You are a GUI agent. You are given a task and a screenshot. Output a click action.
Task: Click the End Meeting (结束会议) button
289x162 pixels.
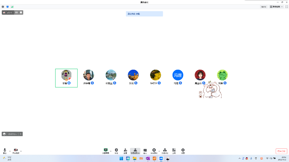pos(281,151)
